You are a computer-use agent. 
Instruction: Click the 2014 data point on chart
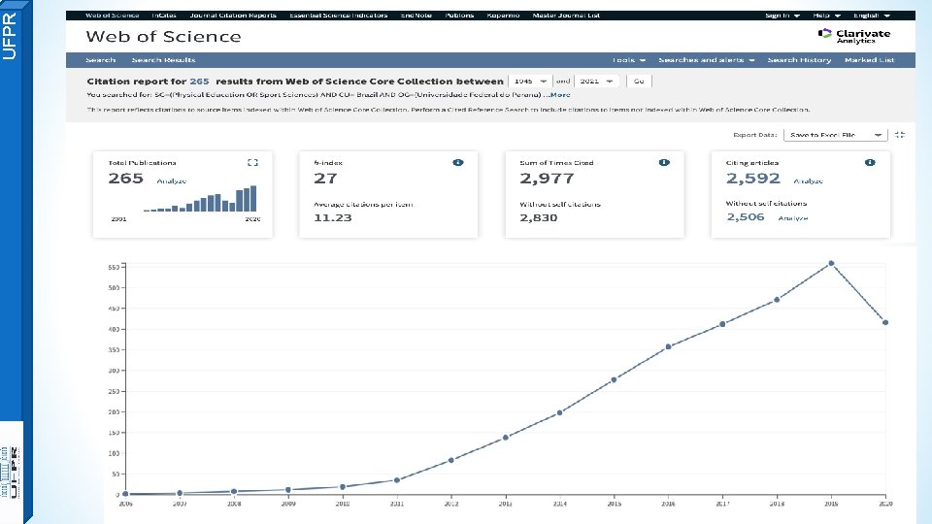click(x=559, y=412)
